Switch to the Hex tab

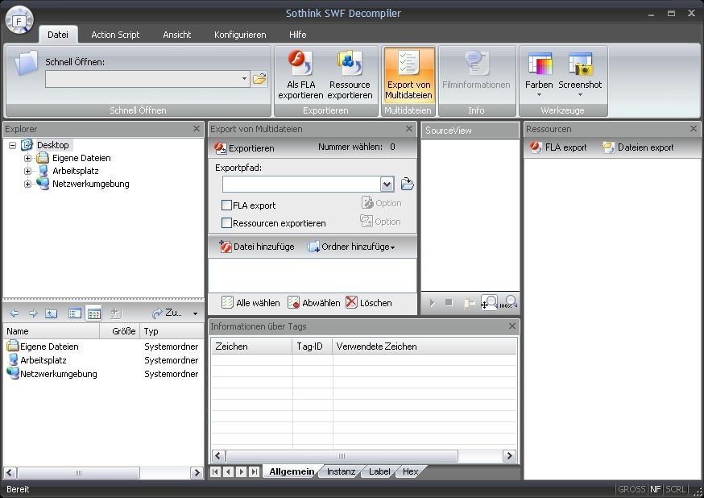(x=410, y=471)
